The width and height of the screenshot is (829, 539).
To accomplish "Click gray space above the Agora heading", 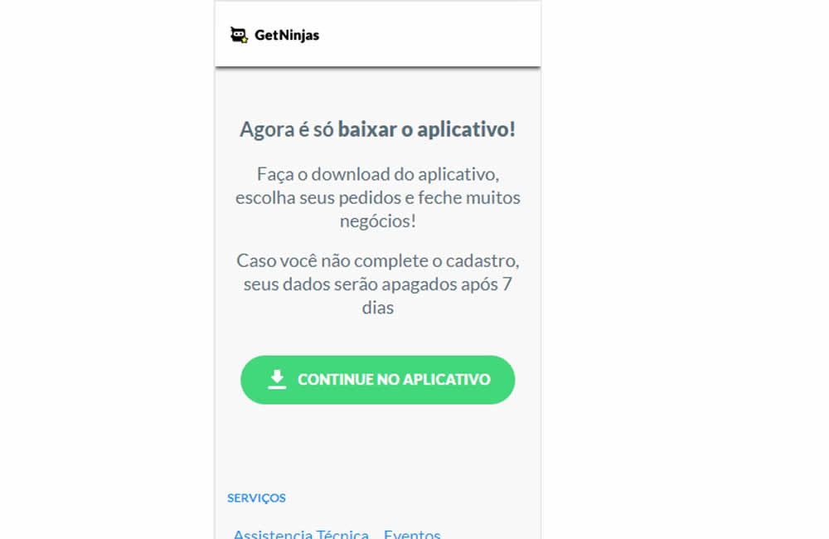I will (378, 93).
